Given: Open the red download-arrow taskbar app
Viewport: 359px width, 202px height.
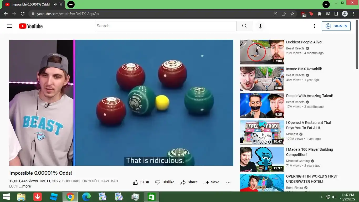Looking at the screenshot, I should point(38,197).
